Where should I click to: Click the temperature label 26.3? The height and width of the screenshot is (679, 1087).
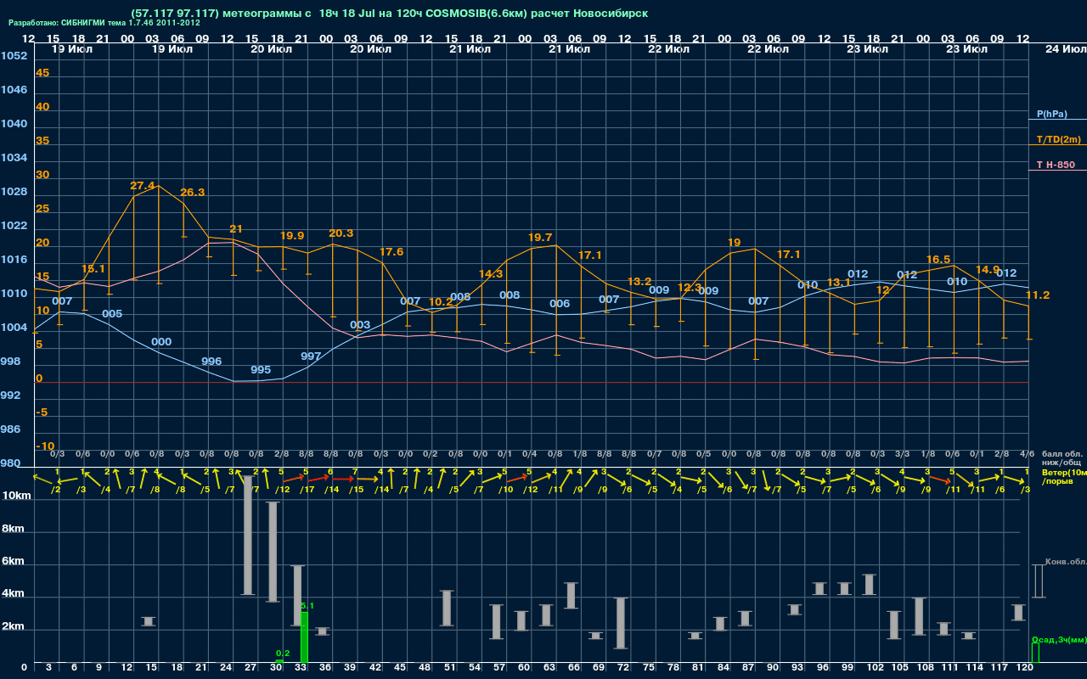193,193
